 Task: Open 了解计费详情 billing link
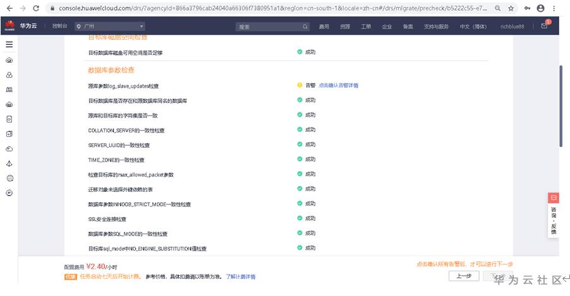coord(241,276)
